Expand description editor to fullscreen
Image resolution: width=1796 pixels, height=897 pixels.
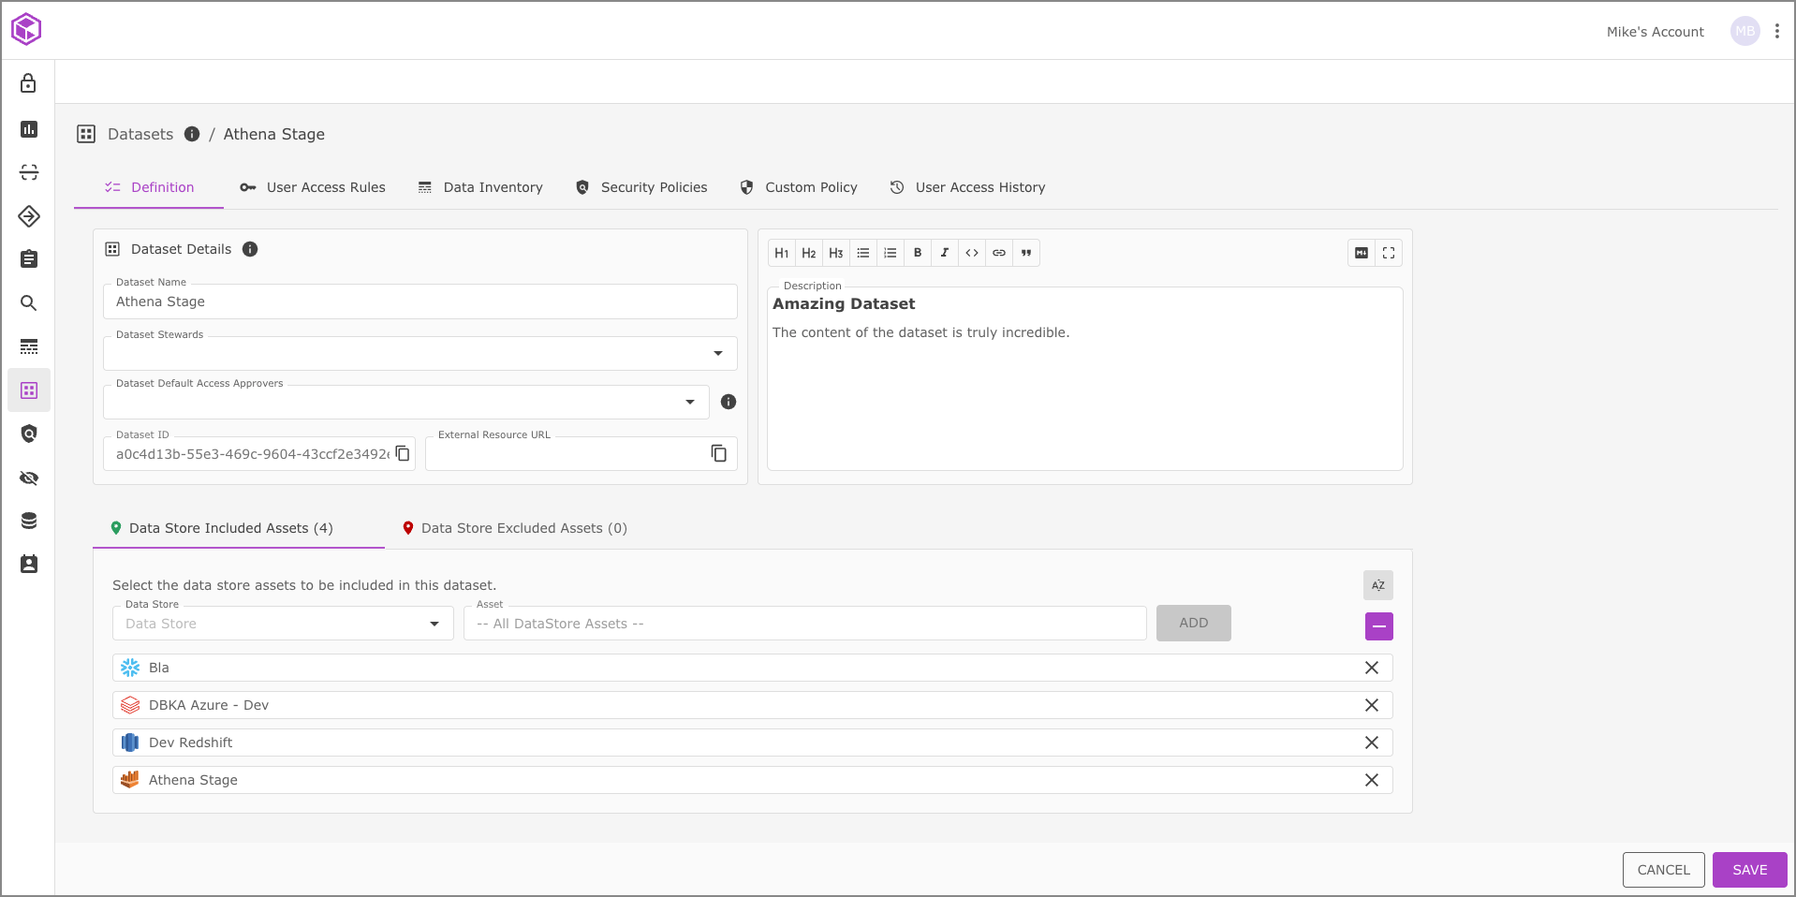1389,253
